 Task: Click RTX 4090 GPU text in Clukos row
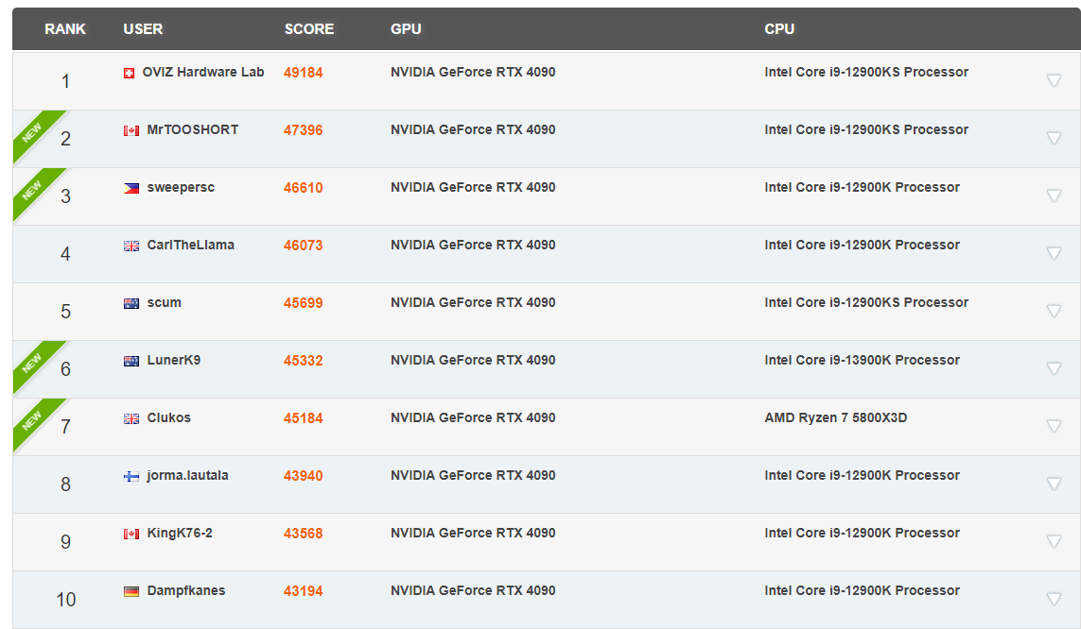(473, 417)
